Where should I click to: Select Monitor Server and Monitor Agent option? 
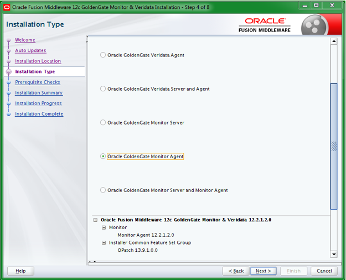pos(103,190)
